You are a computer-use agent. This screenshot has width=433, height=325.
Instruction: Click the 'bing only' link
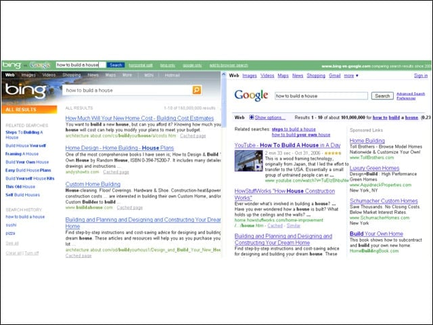point(168,65)
